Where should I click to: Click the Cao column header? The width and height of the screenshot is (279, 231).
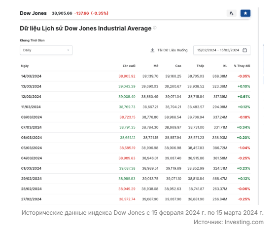click(178, 66)
